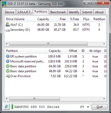Select the Win7 (C:) drive icon
Screen dimensions: 111x113
pos(8,25)
